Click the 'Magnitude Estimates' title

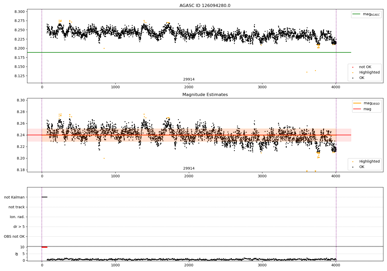pyautogui.click(x=205, y=95)
